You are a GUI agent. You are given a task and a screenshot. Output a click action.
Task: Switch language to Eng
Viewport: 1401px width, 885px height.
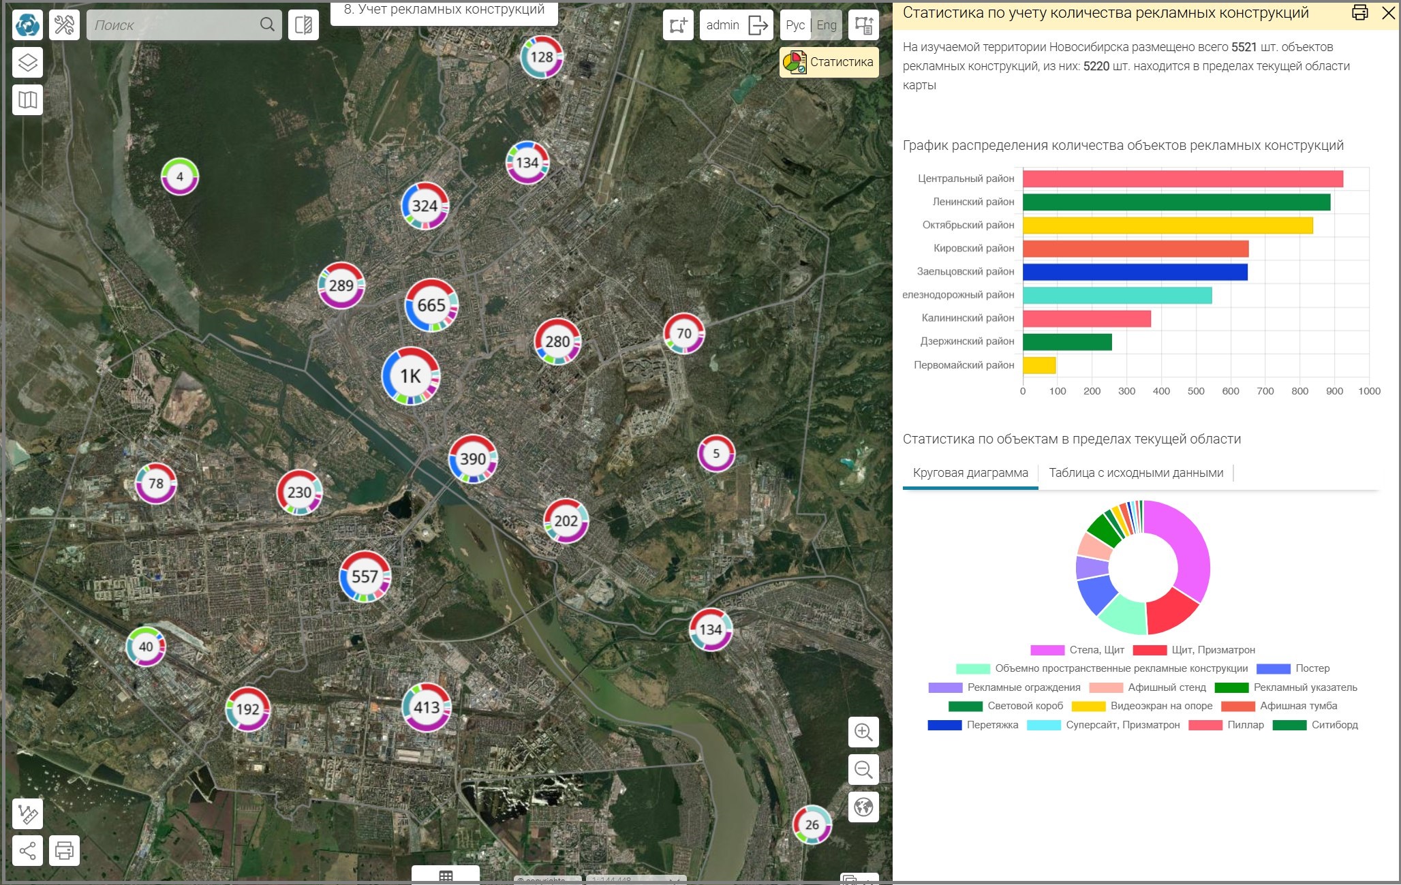tap(826, 25)
